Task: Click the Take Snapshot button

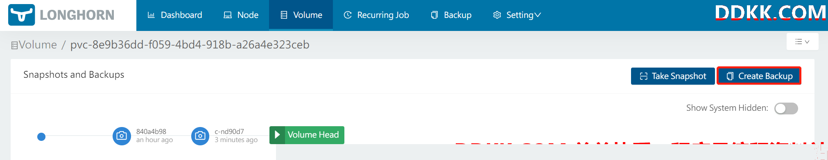Action: (x=673, y=76)
